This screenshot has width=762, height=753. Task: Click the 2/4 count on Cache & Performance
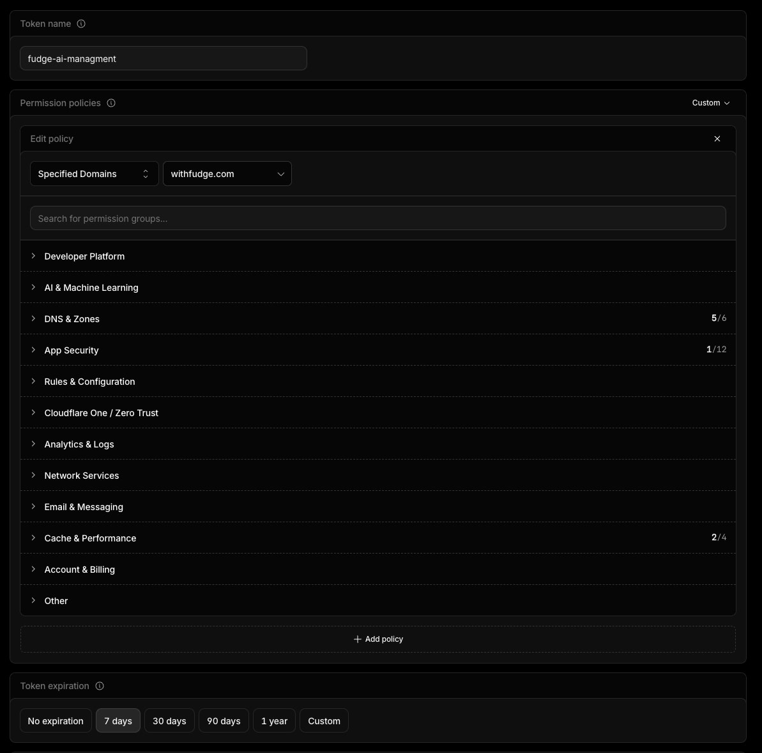click(x=719, y=538)
